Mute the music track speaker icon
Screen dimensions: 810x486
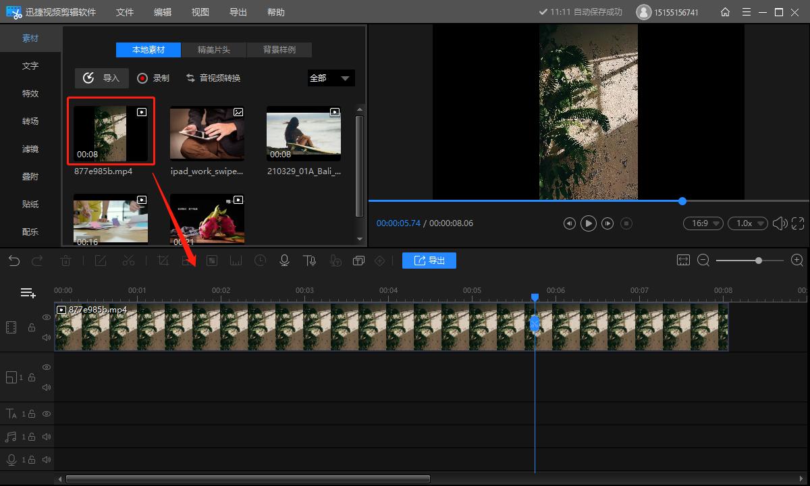tap(47, 437)
